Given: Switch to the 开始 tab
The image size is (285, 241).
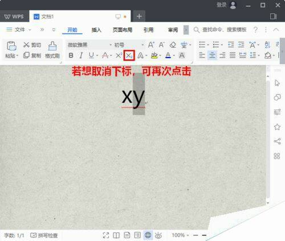Looking at the screenshot, I should (x=72, y=30).
